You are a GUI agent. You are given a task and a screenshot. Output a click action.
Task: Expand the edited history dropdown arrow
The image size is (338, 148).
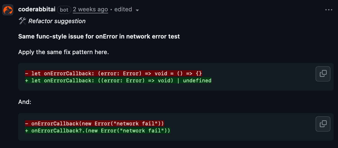(137, 10)
